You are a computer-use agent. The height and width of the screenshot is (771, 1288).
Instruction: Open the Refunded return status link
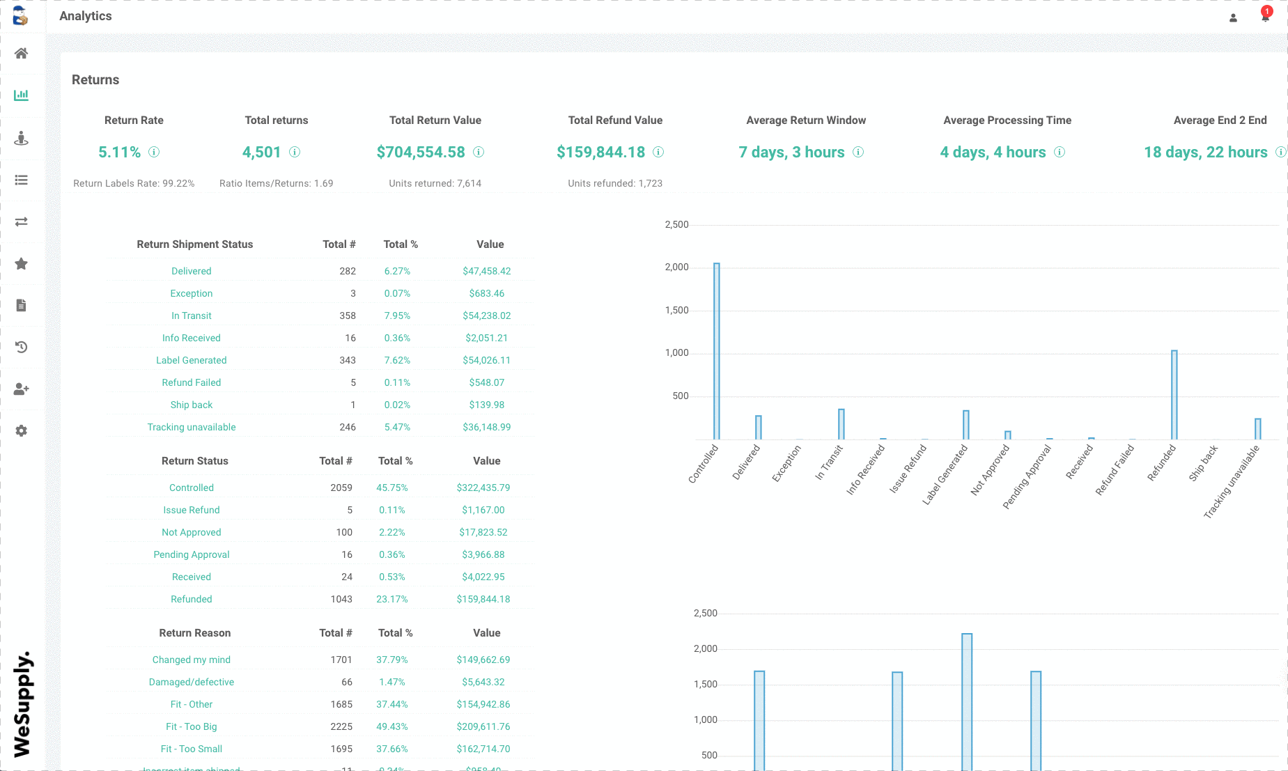(x=192, y=599)
